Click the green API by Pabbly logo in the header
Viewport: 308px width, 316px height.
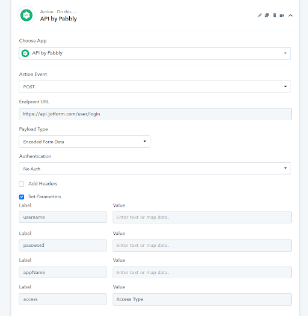click(26, 15)
